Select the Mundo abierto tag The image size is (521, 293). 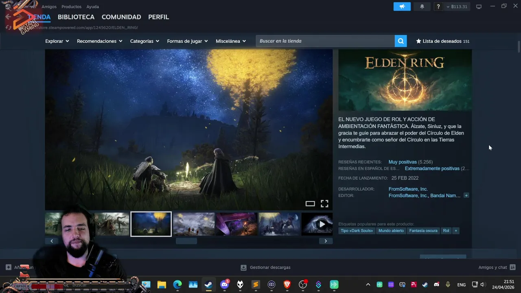tap(391, 231)
